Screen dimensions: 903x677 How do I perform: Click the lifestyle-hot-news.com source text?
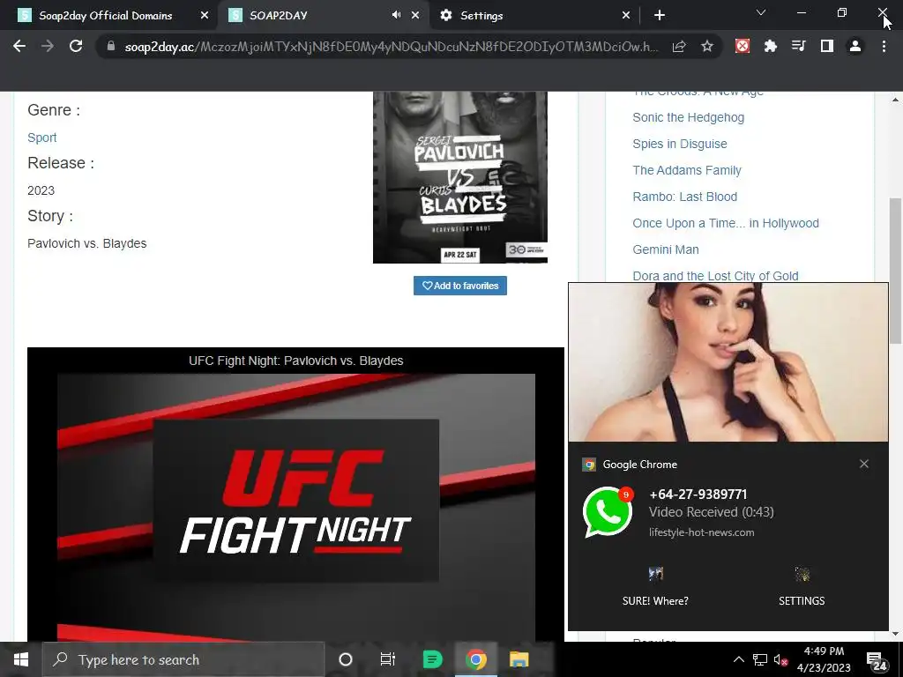click(x=701, y=532)
